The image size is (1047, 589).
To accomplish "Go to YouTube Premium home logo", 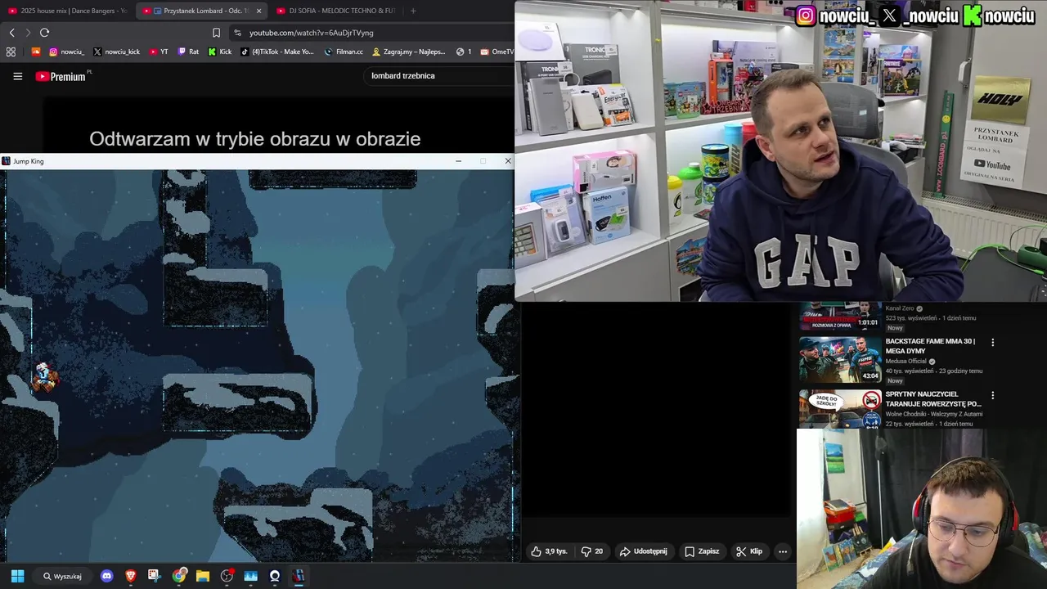I will pyautogui.click(x=61, y=76).
